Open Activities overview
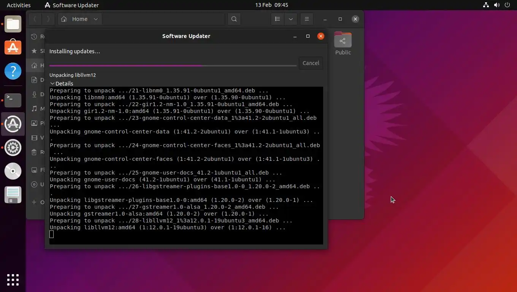517x292 pixels. 19,5
